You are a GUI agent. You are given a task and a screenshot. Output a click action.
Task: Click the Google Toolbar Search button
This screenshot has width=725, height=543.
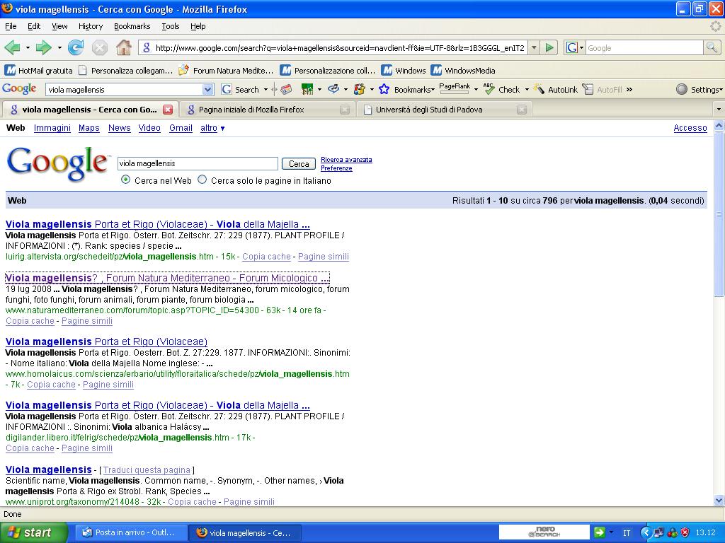[241, 90]
